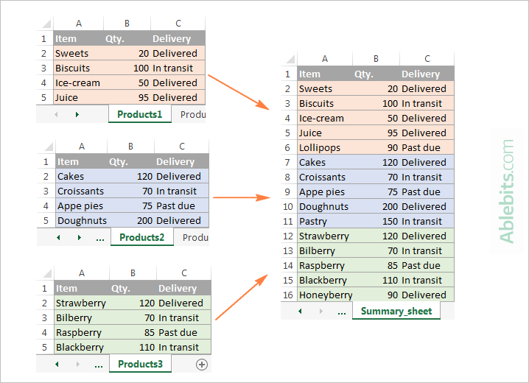Click the Ablebits.com watermark link

pyautogui.click(x=507, y=192)
